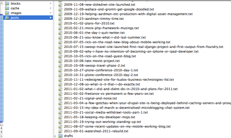Select 2010-09-02-why-i-have-no-intention file name

point(131,52)
